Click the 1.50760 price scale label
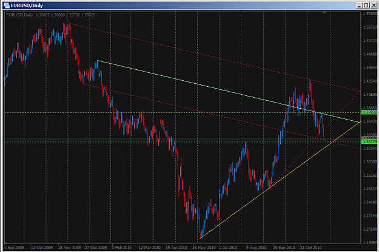The width and height of the screenshot is (379, 252). coord(370,27)
